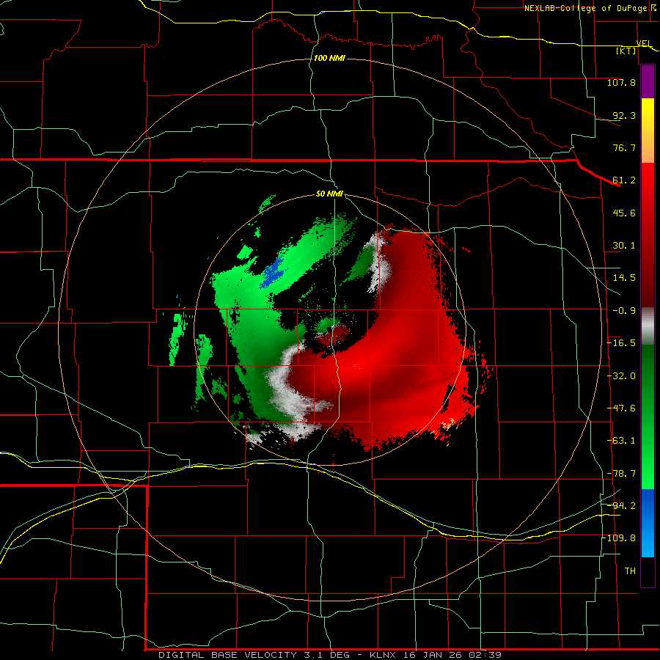Select the -47.6 scale value
Image resolution: width=660 pixels, height=660 pixels.
[x=621, y=408]
